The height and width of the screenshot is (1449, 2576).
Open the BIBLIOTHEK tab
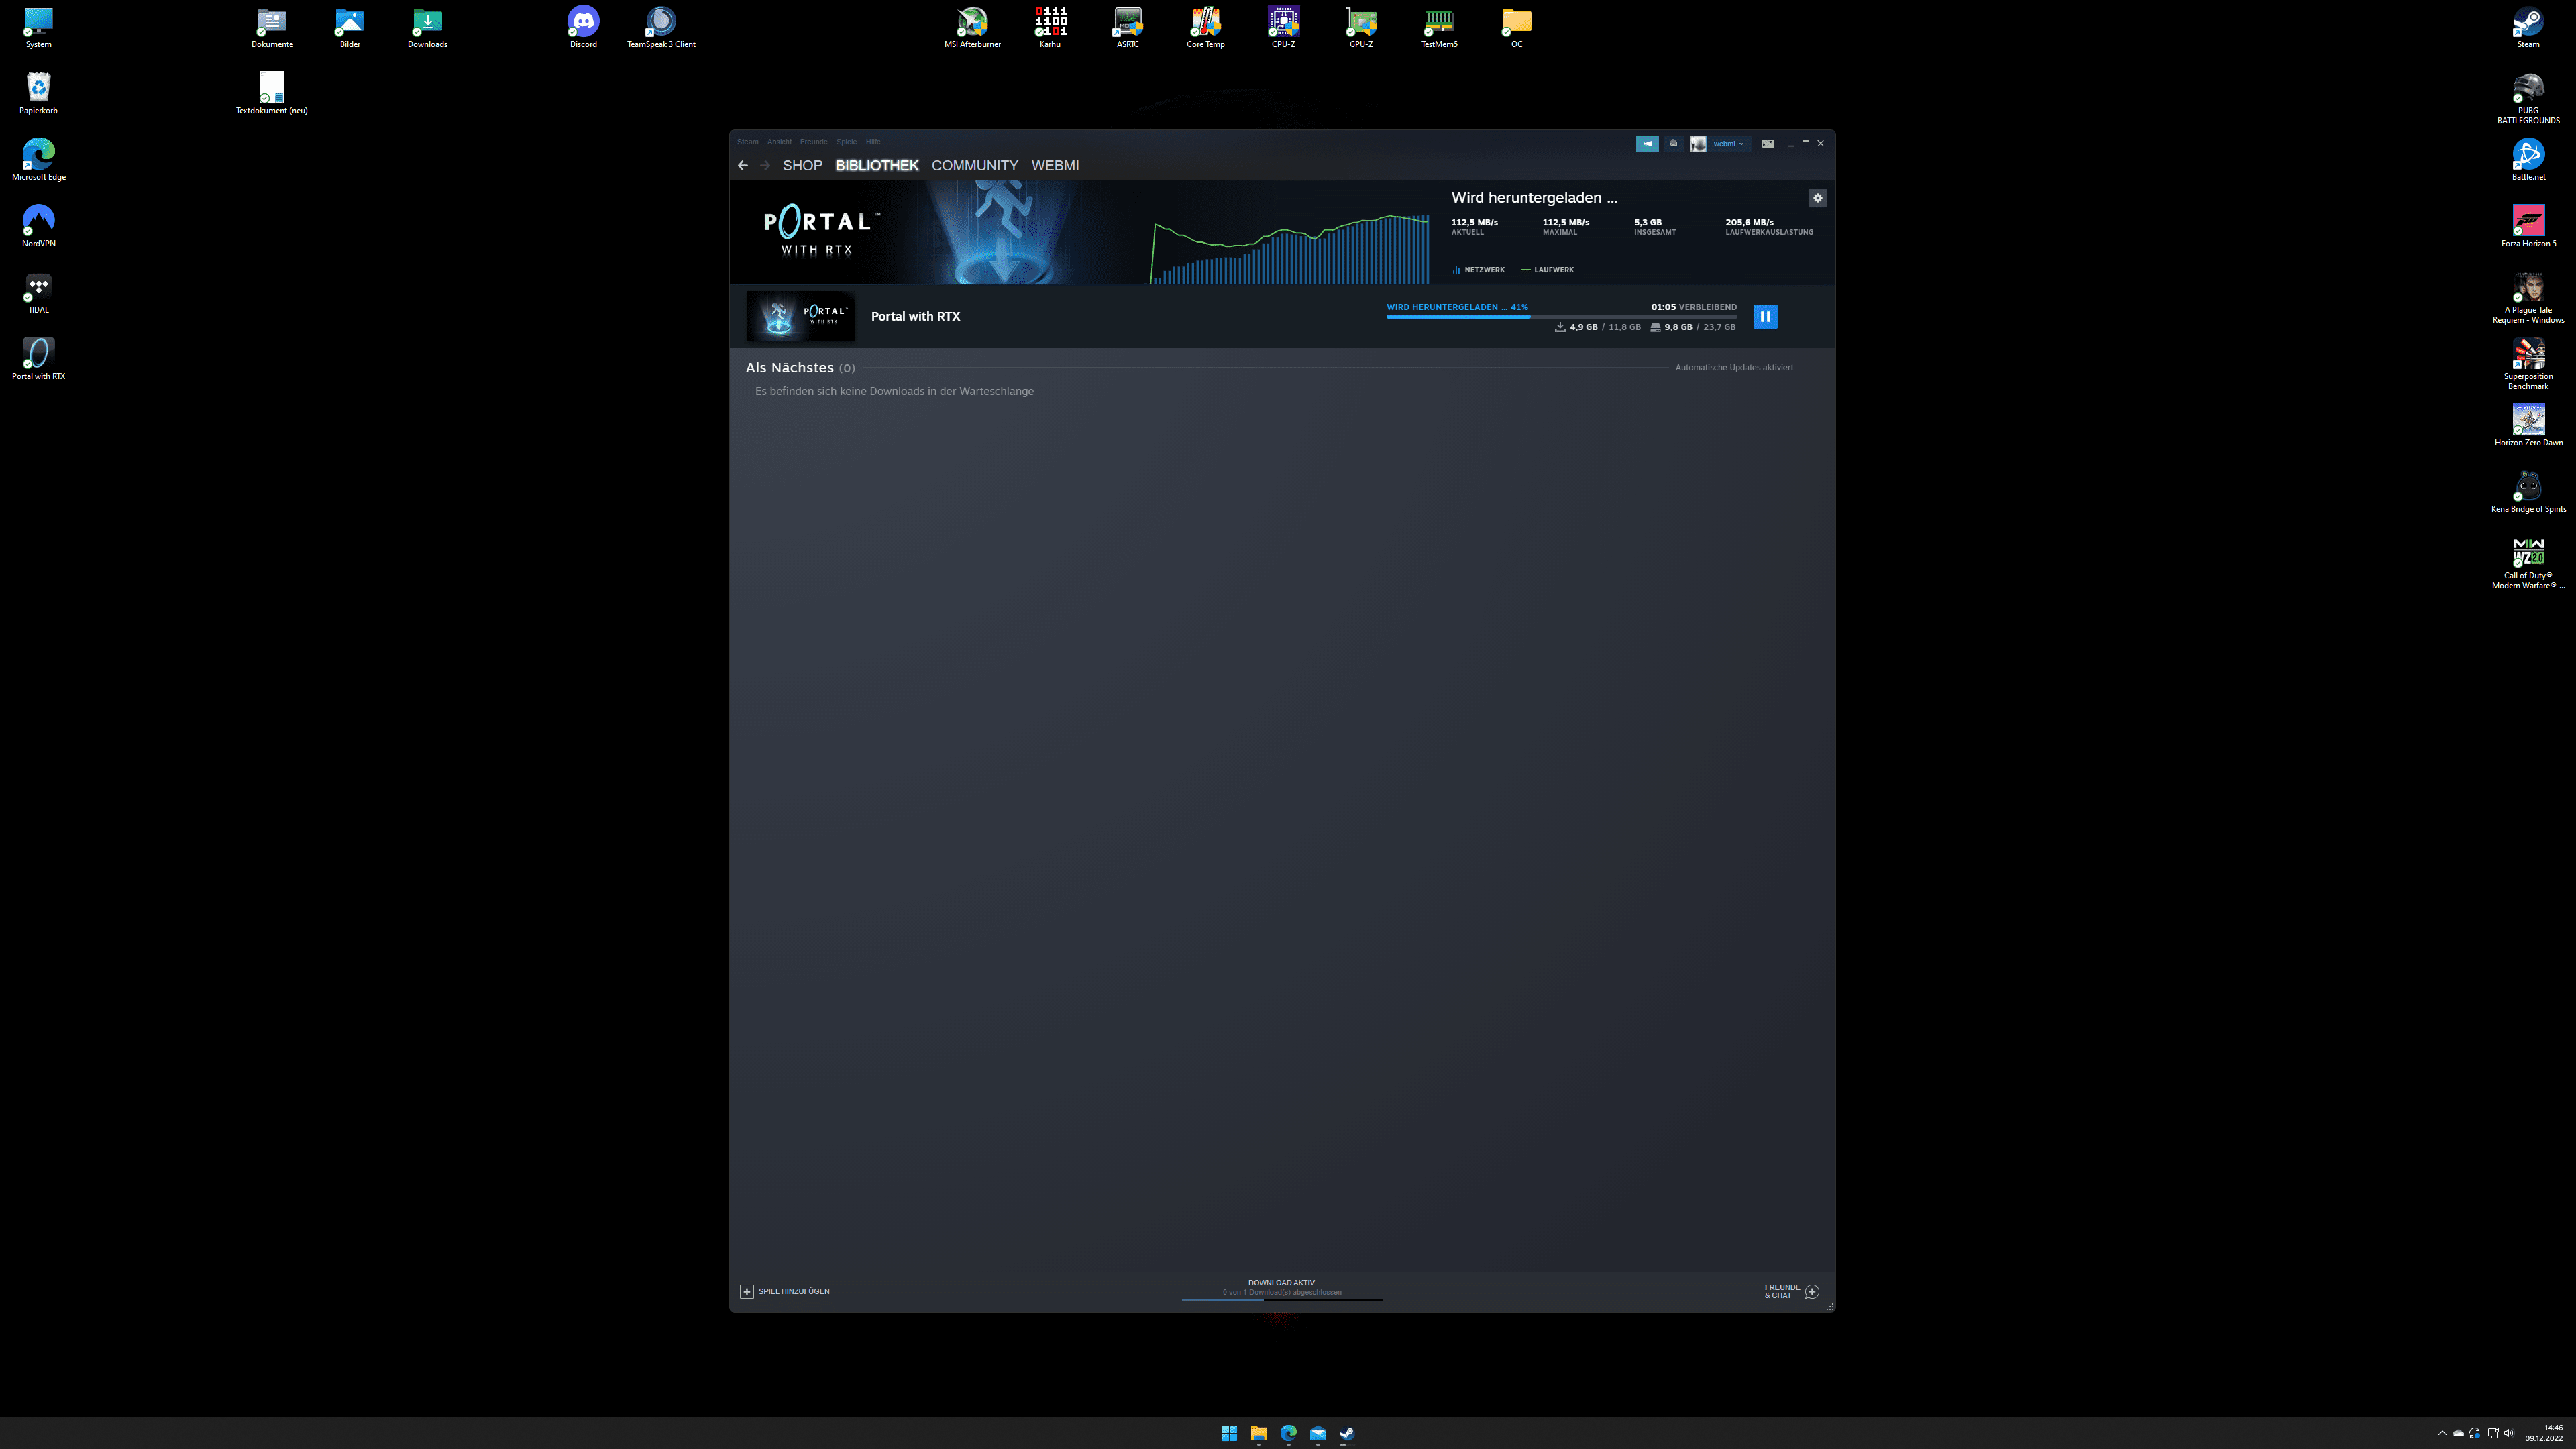click(877, 166)
